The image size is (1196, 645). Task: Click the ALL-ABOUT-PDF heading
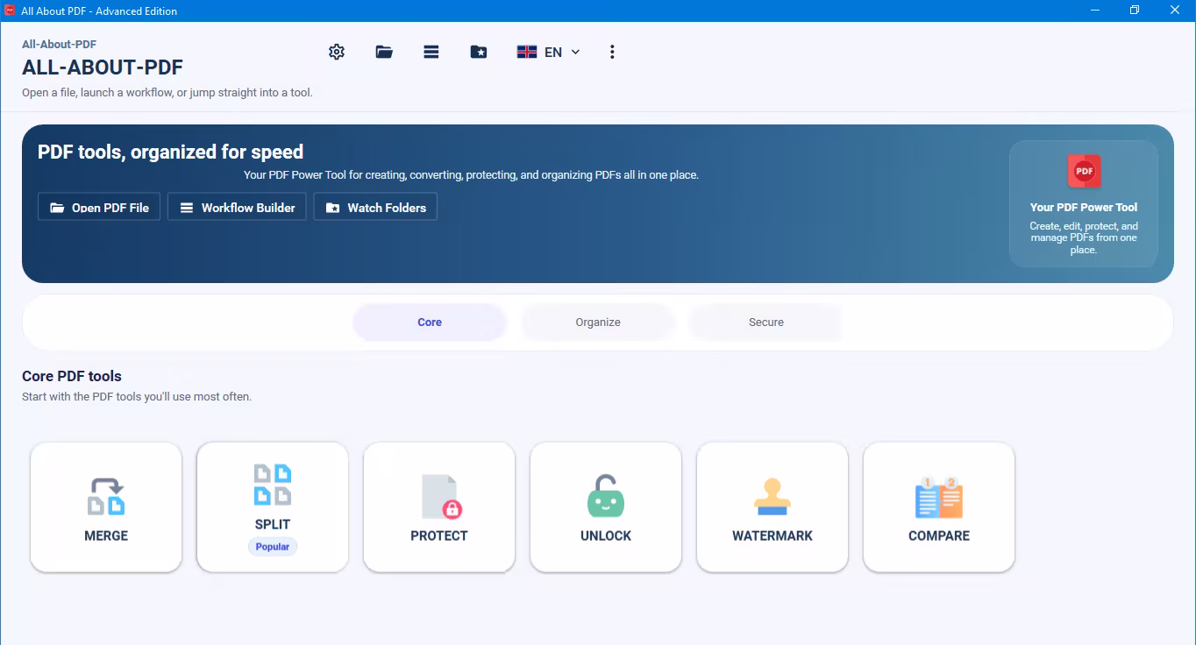click(x=103, y=67)
